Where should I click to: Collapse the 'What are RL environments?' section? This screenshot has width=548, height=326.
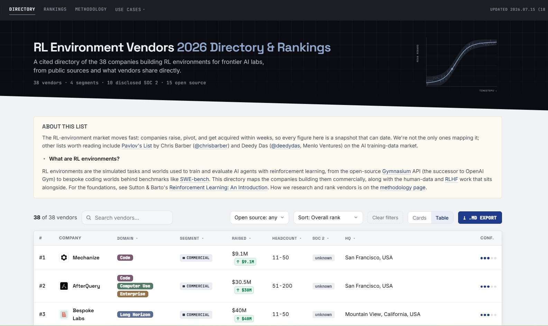coord(81,159)
